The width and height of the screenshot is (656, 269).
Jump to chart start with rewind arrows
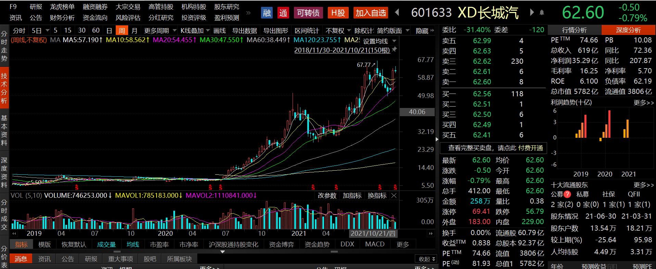(14, 233)
